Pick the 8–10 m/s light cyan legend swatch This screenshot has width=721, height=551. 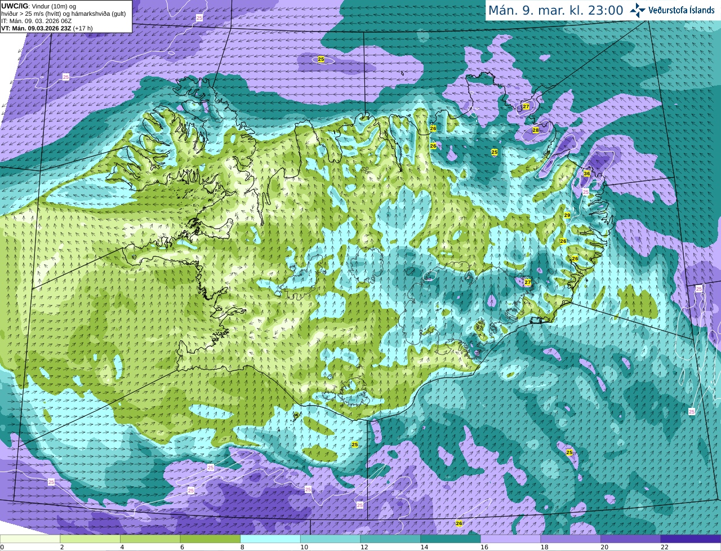tap(270, 539)
